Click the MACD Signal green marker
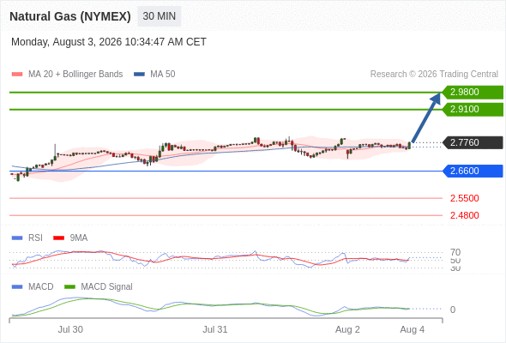The height and width of the screenshot is (343, 506). click(69, 287)
